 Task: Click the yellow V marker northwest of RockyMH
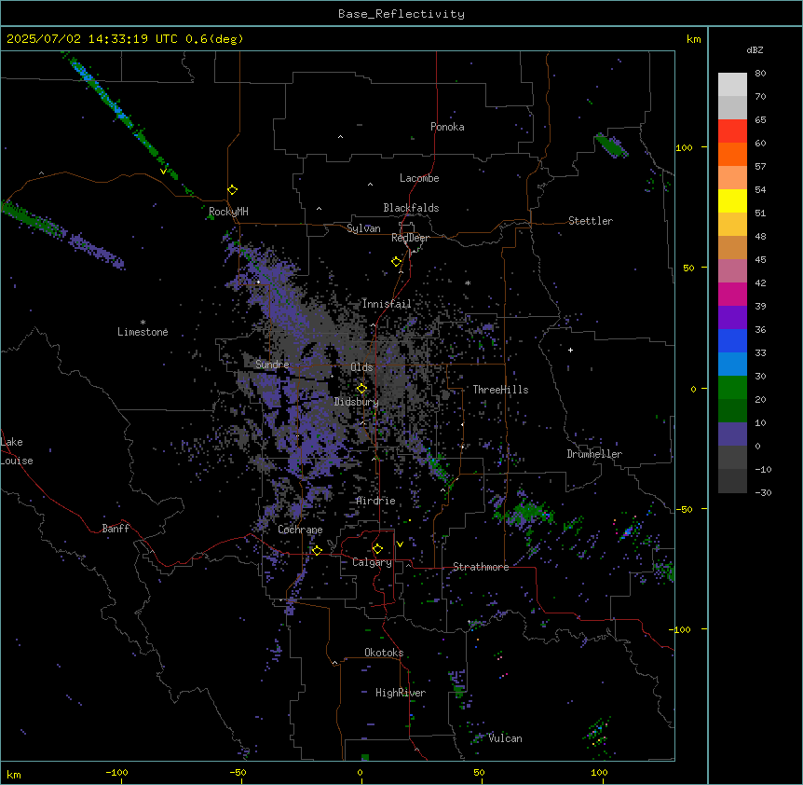163,172
